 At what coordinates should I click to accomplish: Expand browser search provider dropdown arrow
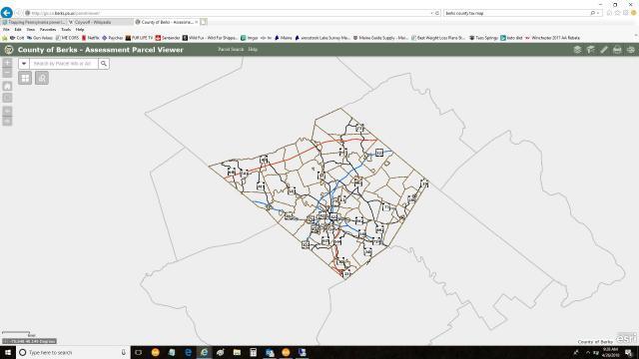coord(598,13)
